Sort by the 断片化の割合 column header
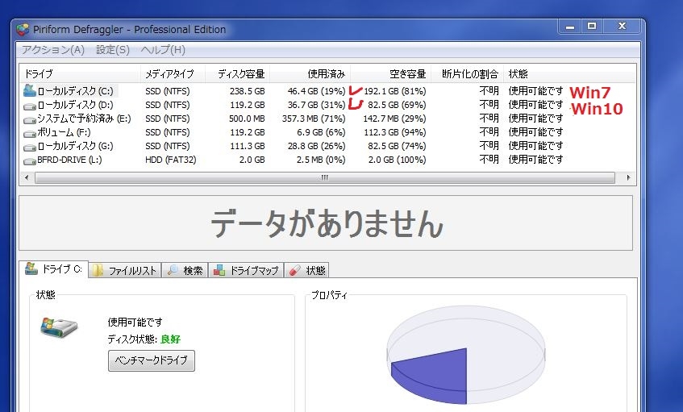The width and height of the screenshot is (683, 412). pyautogui.click(x=467, y=74)
